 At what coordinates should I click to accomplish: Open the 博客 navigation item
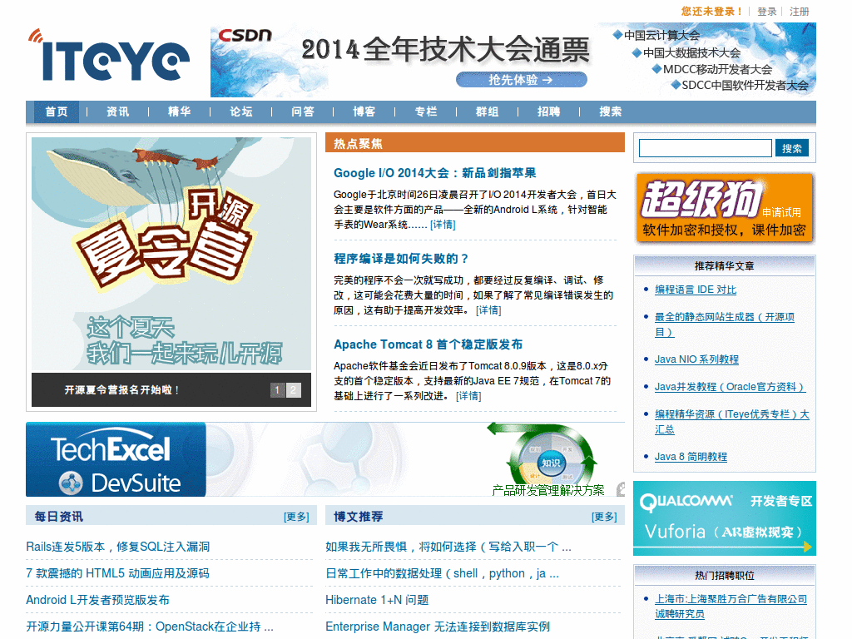point(364,111)
